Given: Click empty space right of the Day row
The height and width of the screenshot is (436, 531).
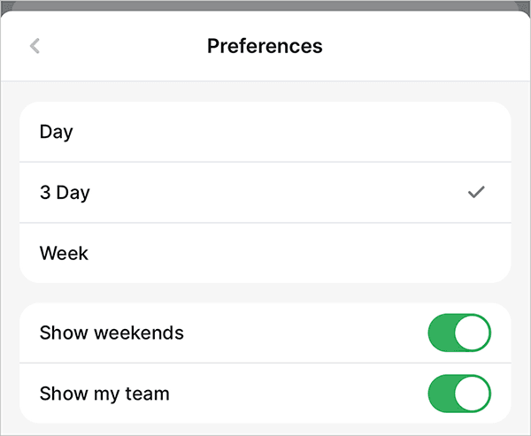Looking at the screenshot, I should coord(354,132).
